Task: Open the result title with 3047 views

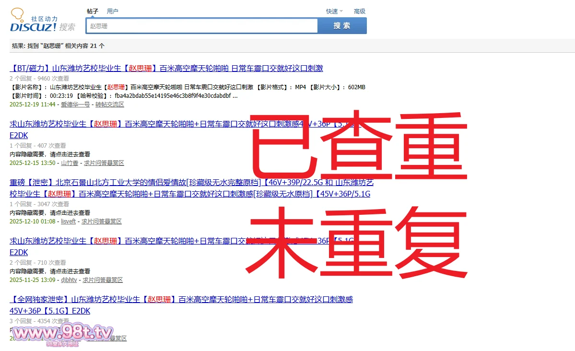Action: (x=192, y=183)
